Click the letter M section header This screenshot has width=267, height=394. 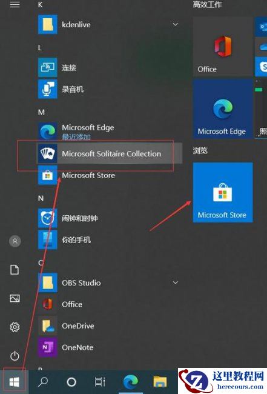(x=41, y=112)
